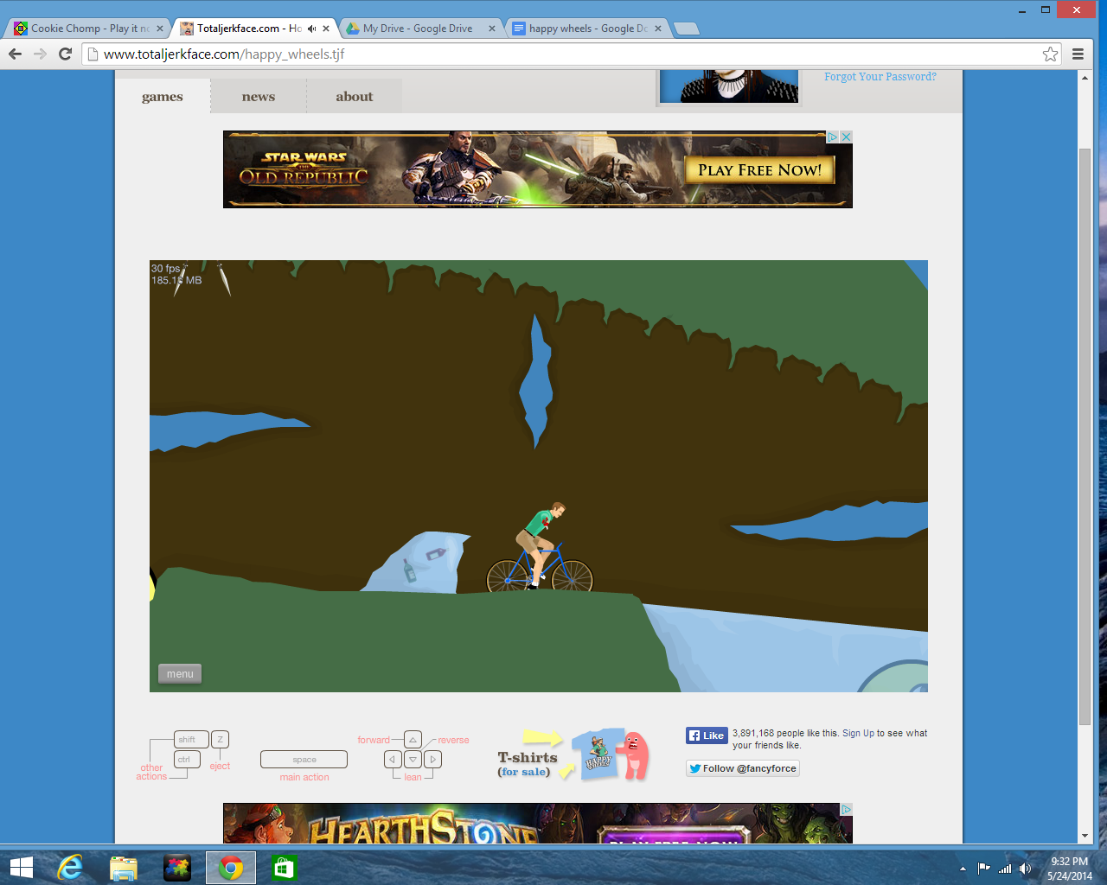Click the Action Center flag icon

click(x=983, y=869)
